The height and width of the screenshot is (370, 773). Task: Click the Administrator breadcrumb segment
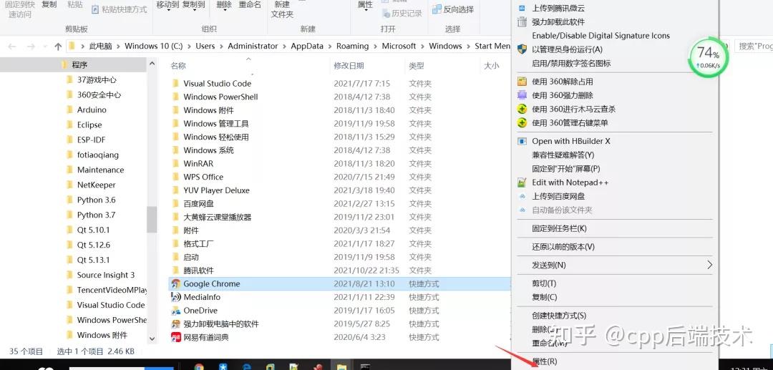pos(253,46)
